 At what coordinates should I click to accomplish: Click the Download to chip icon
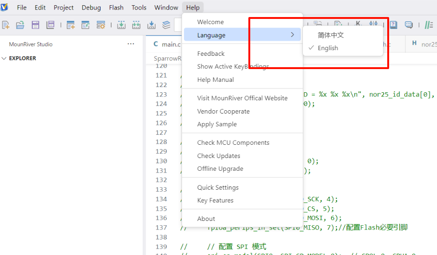121,25
